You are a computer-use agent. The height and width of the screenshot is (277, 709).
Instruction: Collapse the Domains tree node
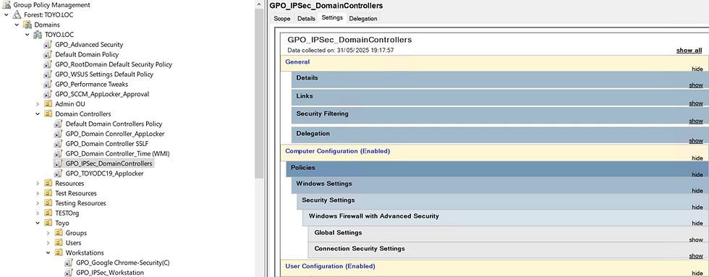pos(17,25)
